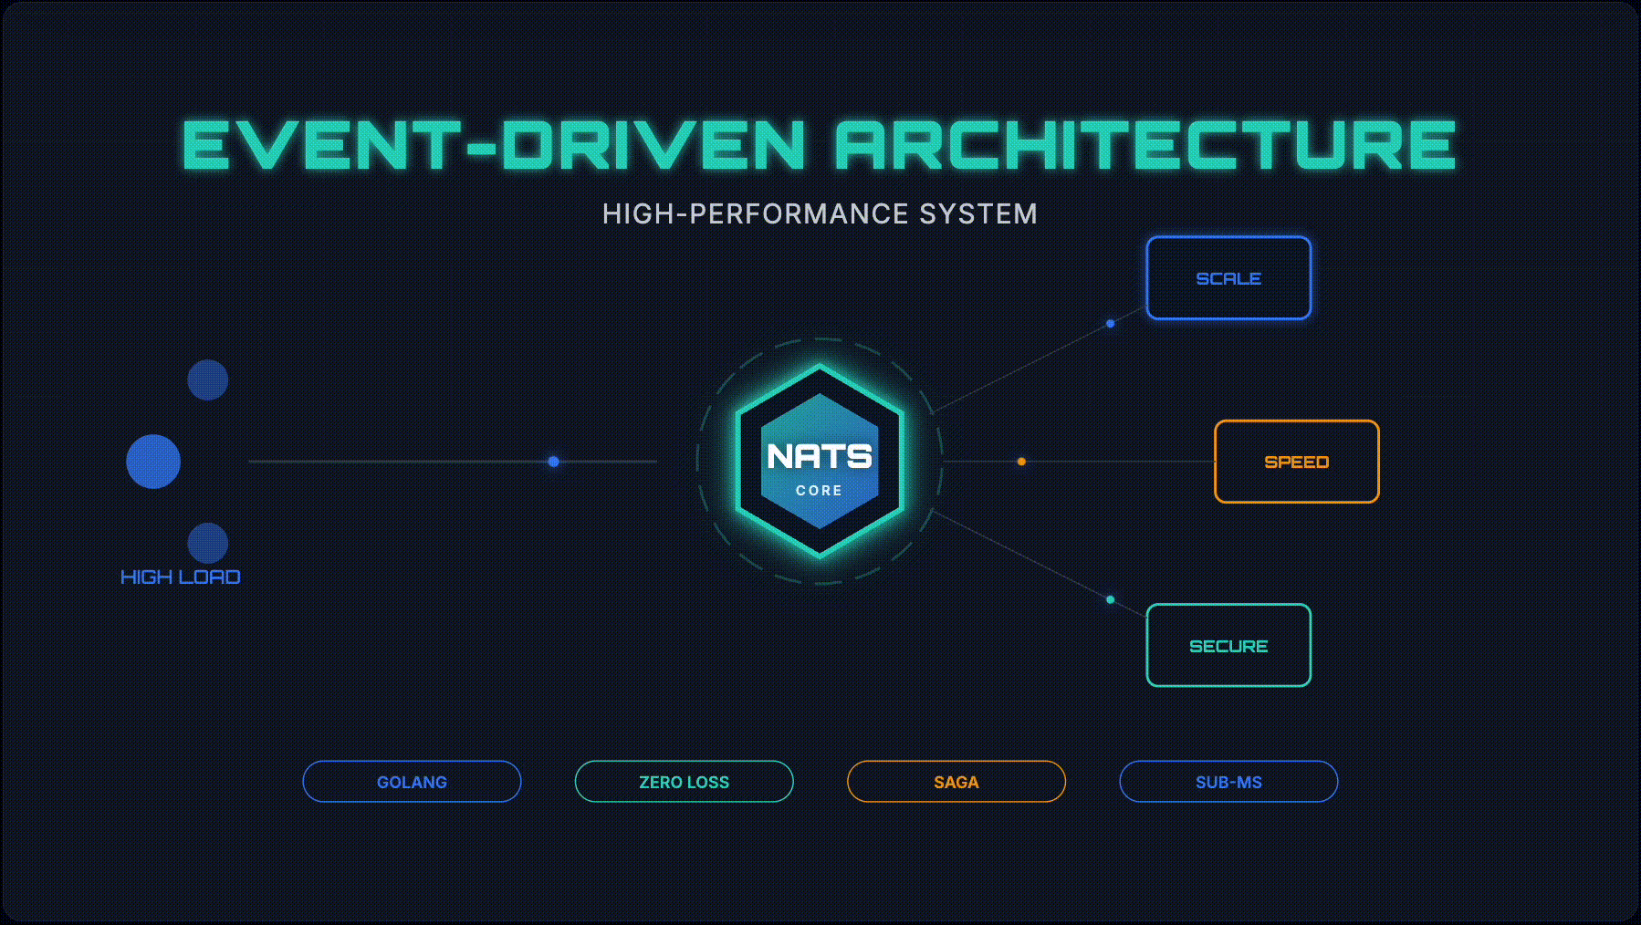Viewport: 1641px width, 925px height.
Task: Select the orange SPEED box
Action: [x=1296, y=462]
